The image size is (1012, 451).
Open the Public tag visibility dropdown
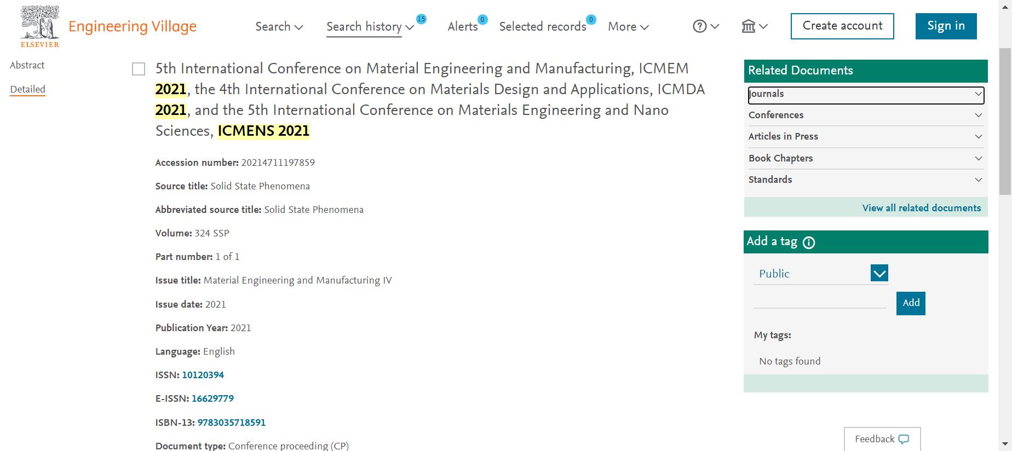(879, 273)
